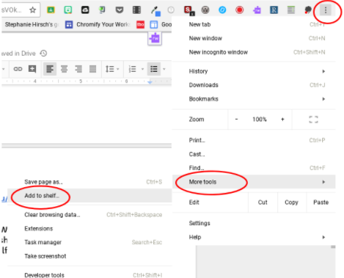Open Extensions from More tools
The height and width of the screenshot is (278, 344).
pyautogui.click(x=89, y=228)
